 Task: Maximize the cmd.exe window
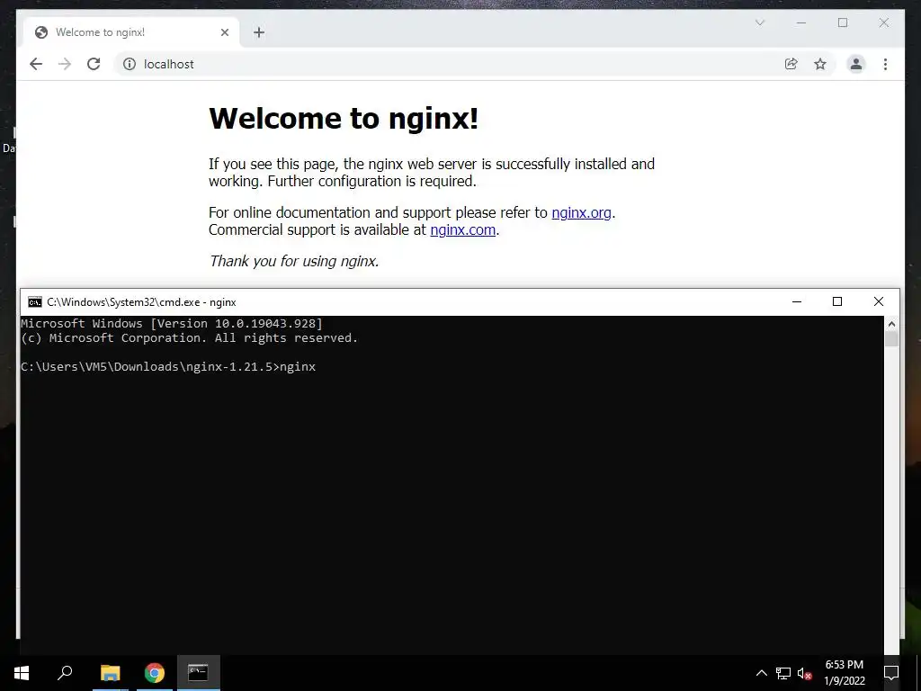tap(837, 301)
